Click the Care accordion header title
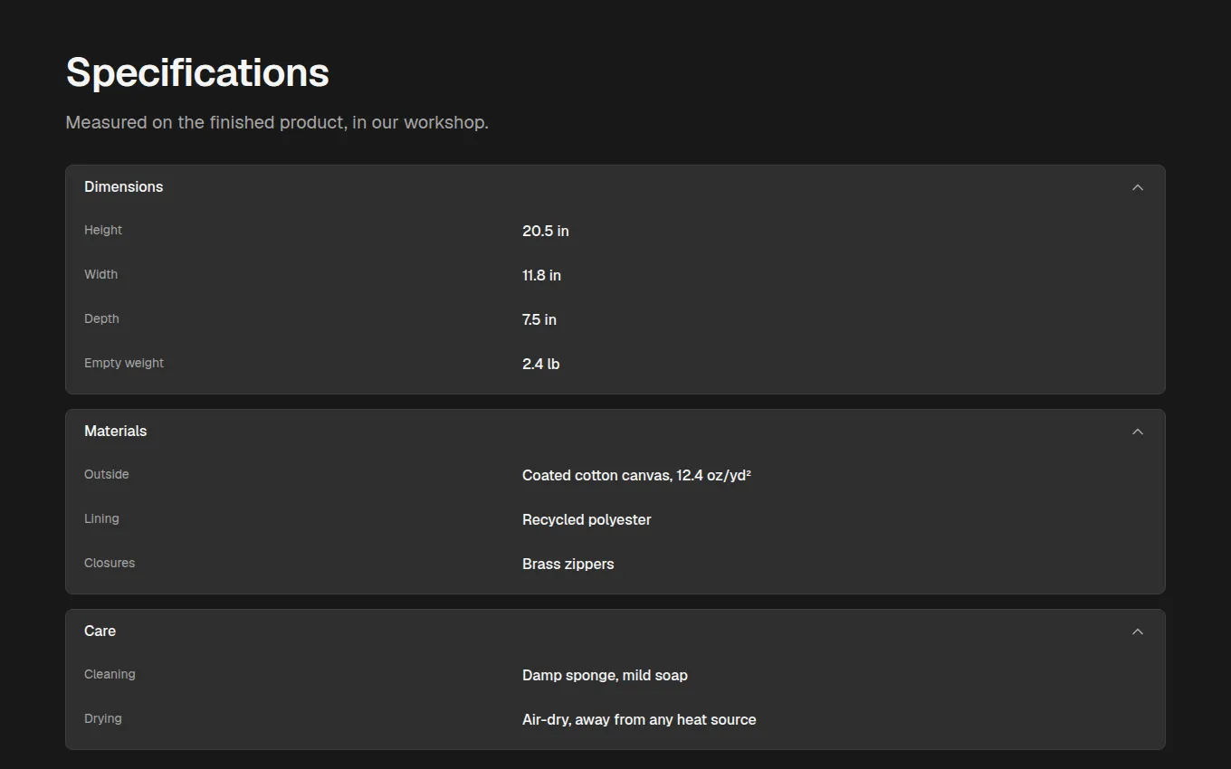1231x769 pixels. pyautogui.click(x=100, y=631)
